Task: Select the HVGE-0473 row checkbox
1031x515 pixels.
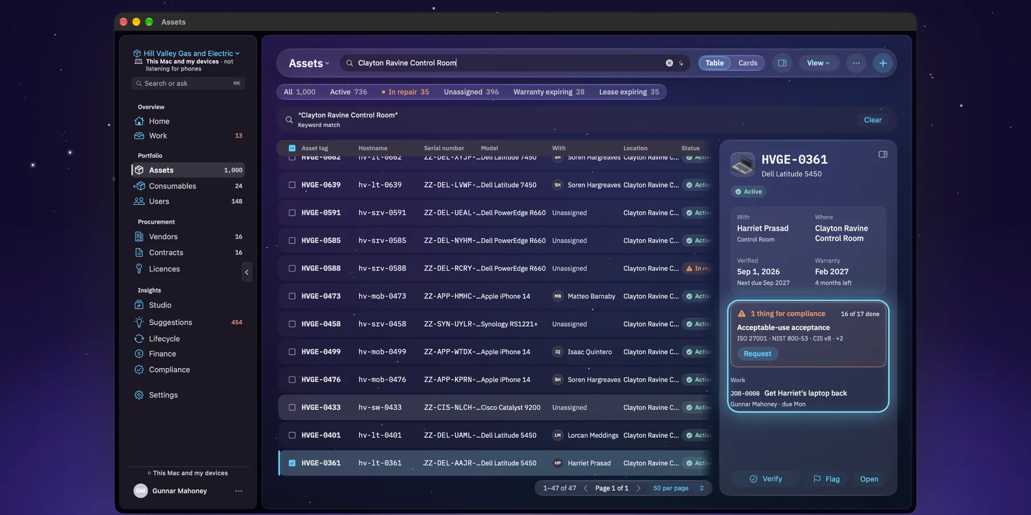Action: coord(292,296)
